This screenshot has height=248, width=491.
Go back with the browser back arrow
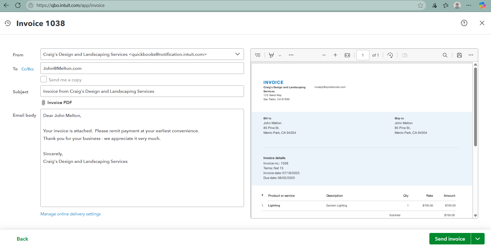tap(6, 5)
